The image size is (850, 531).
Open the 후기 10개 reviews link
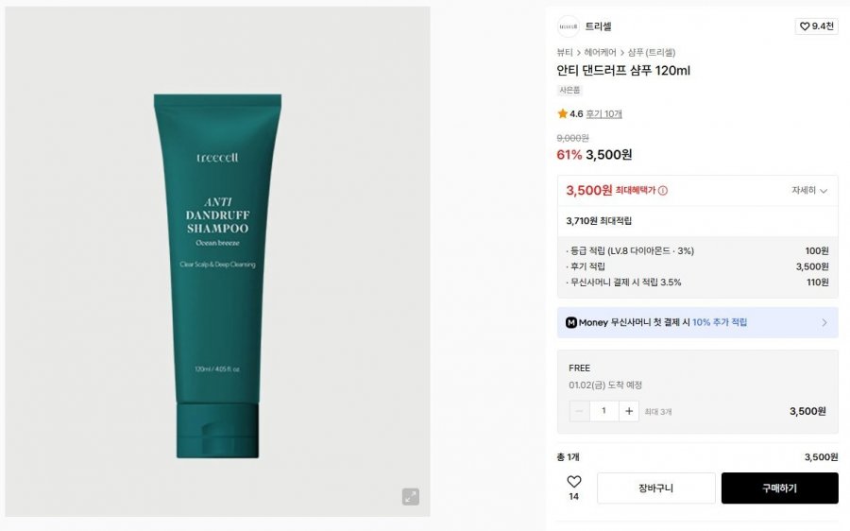pyautogui.click(x=603, y=114)
